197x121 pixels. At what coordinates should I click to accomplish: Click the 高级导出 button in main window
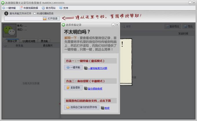click(172, 27)
